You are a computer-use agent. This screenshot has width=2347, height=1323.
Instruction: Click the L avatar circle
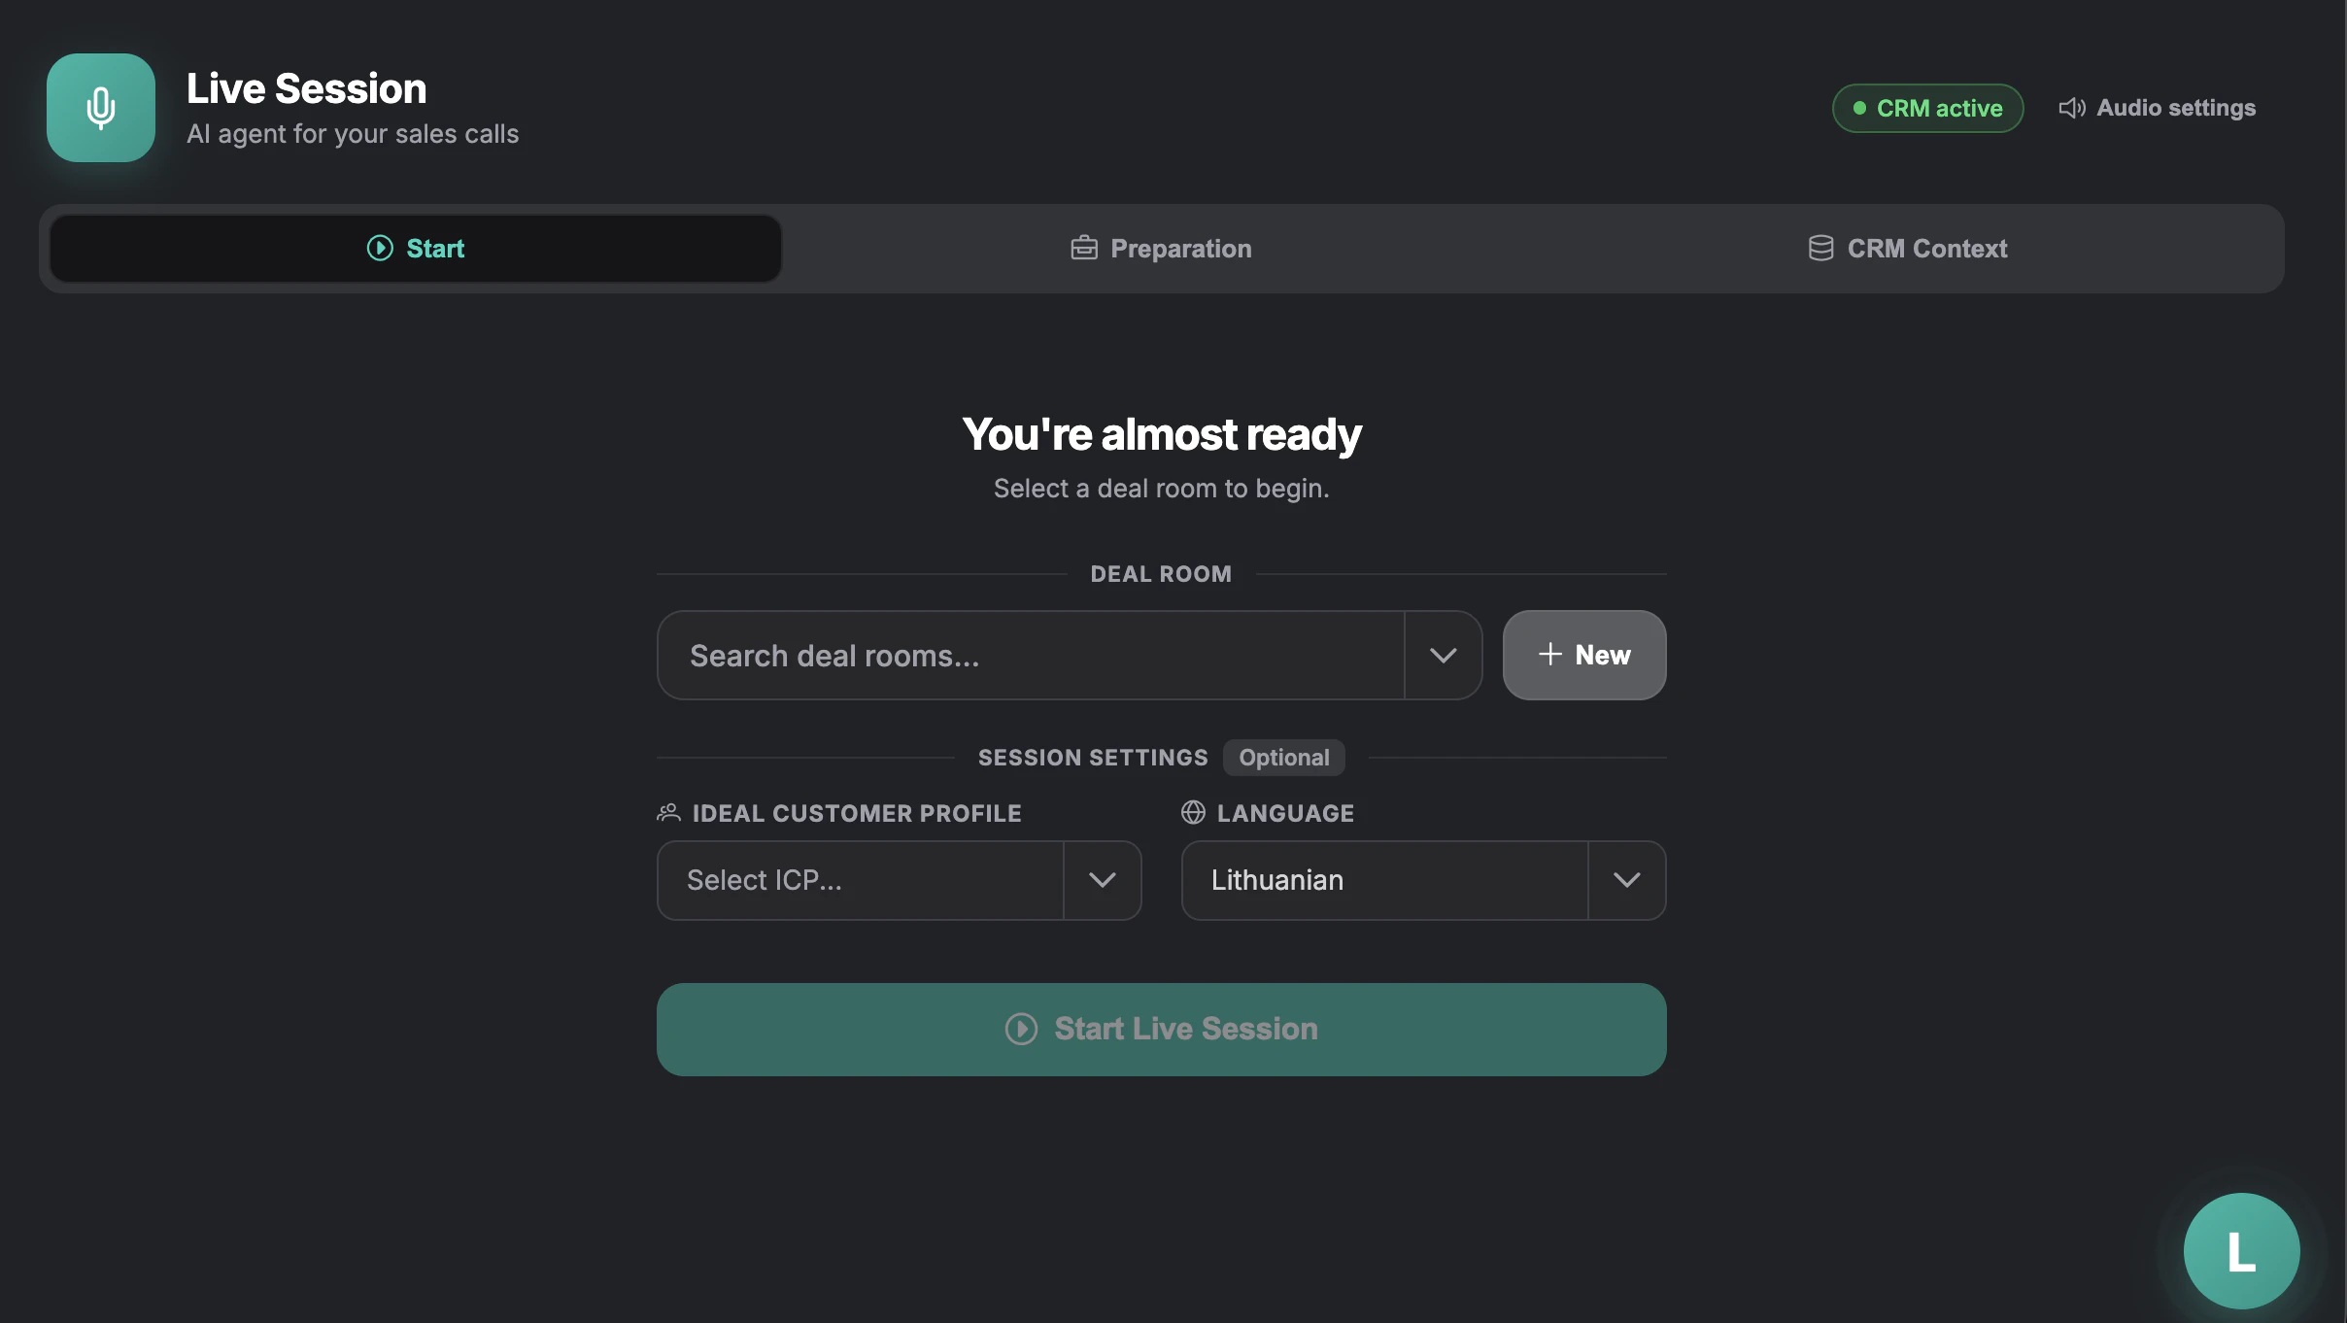(2240, 1251)
